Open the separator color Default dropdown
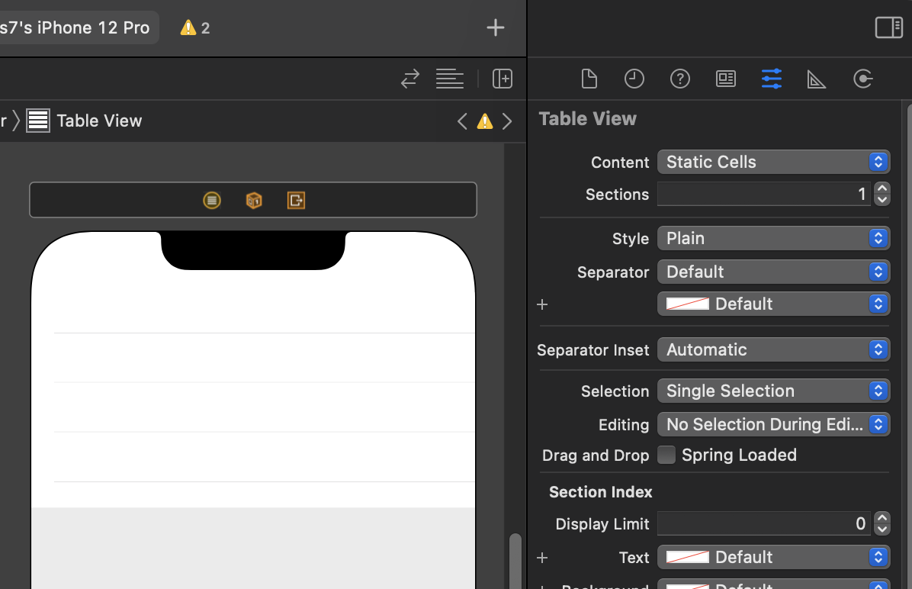Screen dimensions: 912x589 [773, 304]
